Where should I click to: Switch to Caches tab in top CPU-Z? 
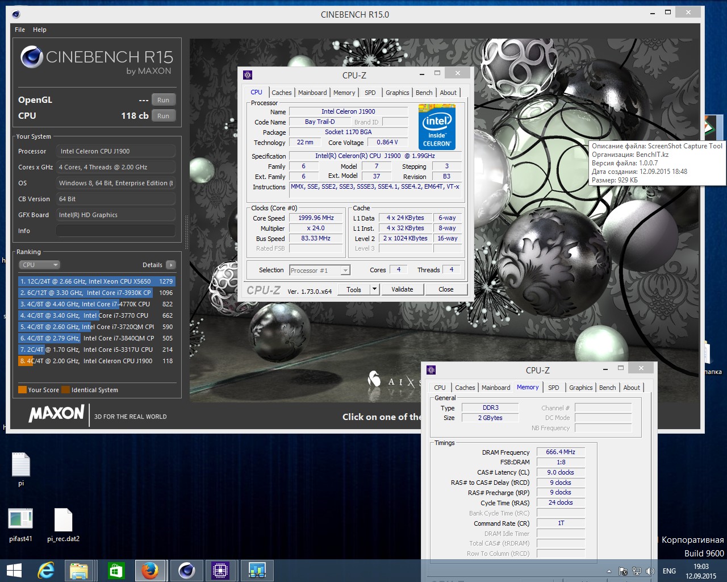coord(281,93)
